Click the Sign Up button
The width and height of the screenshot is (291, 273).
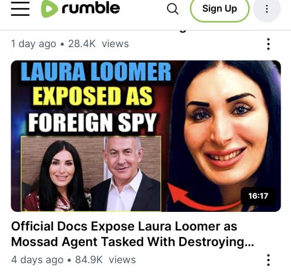point(219,9)
